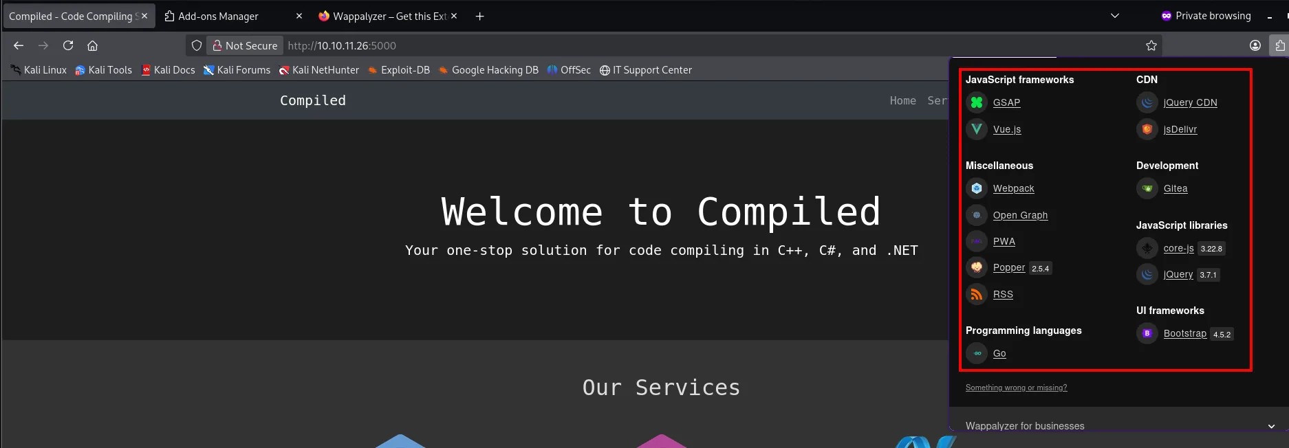
Task: Open the Exploit-DB bookmark
Action: pyautogui.click(x=398, y=70)
